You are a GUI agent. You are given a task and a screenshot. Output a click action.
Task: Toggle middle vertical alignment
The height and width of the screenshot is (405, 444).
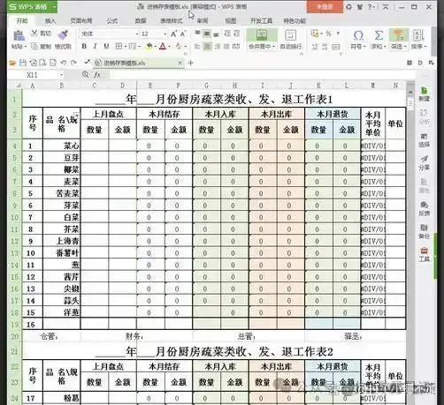[x=207, y=34]
